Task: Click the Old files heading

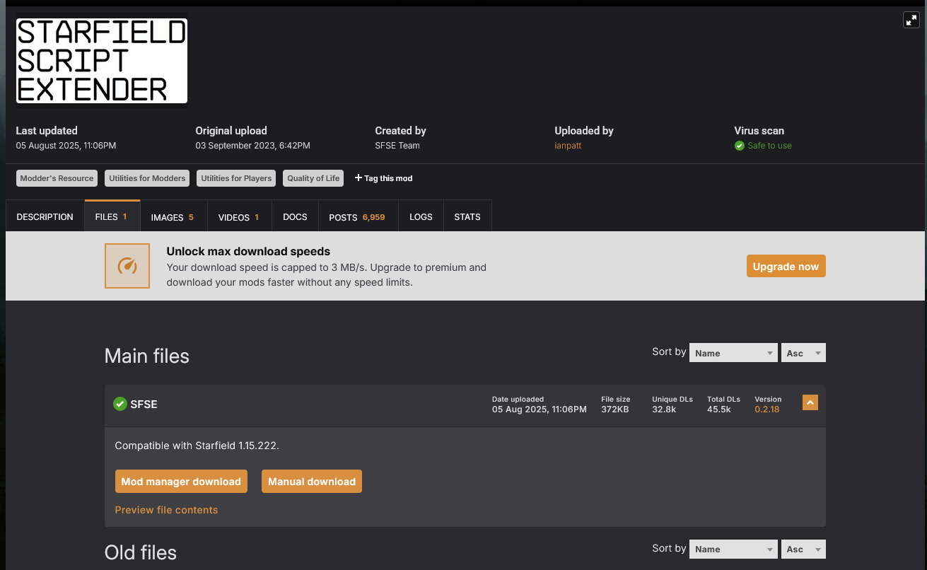Action: [x=141, y=552]
